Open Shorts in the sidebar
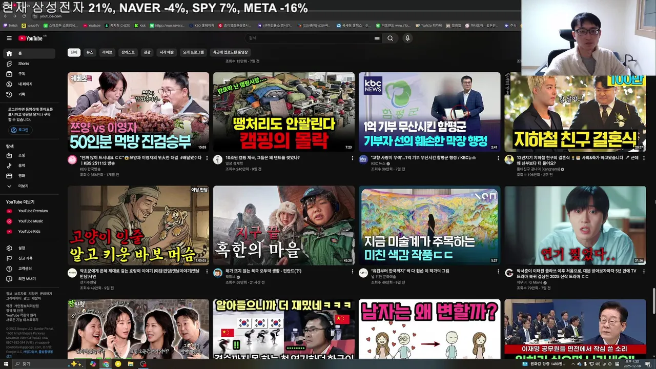This screenshot has width=656, height=369. coord(29,64)
